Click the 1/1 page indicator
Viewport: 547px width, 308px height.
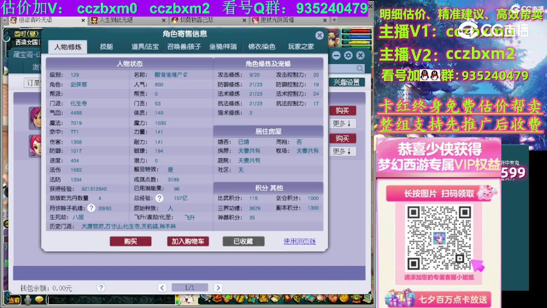pos(190,288)
